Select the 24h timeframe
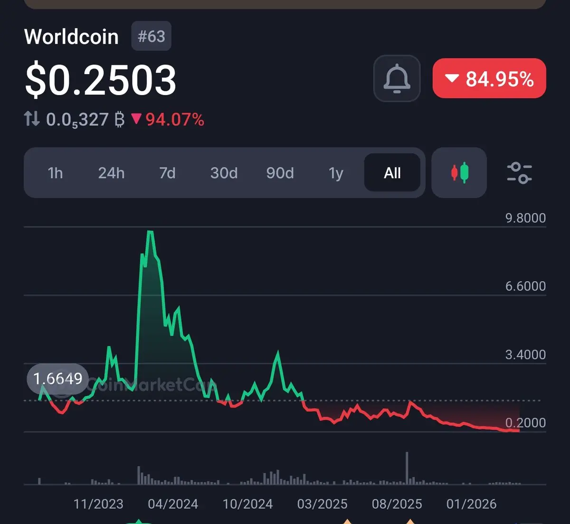Viewport: 570px width, 524px height. click(x=111, y=173)
